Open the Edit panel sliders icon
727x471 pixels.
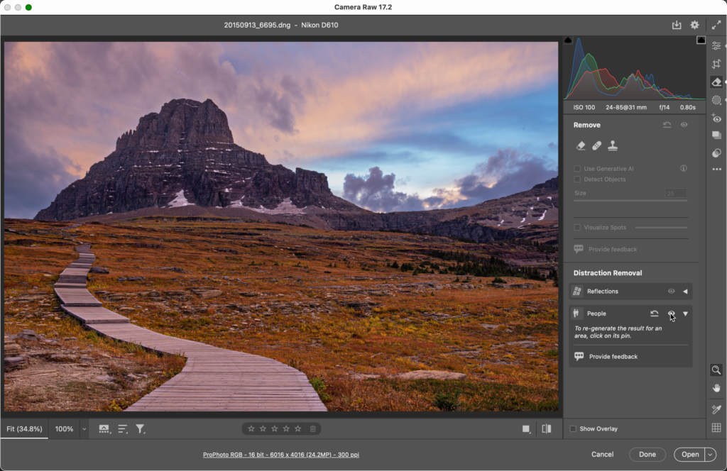coord(716,45)
